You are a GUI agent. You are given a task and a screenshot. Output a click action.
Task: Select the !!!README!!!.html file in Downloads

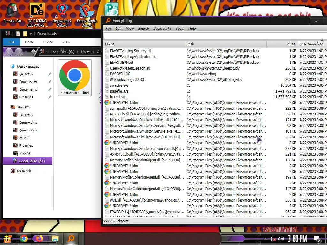click(x=75, y=78)
